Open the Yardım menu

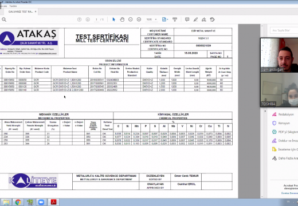pyautogui.click(x=13, y=6)
